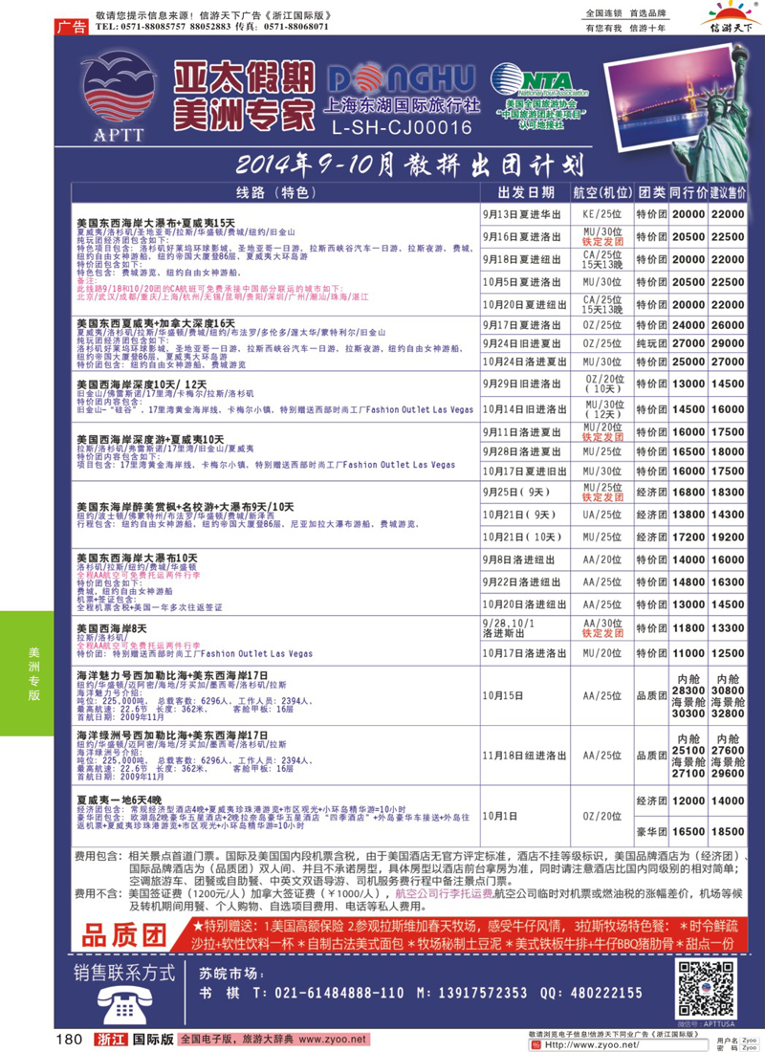Click the suggested price 18500
The image size is (765, 1052).
(728, 831)
